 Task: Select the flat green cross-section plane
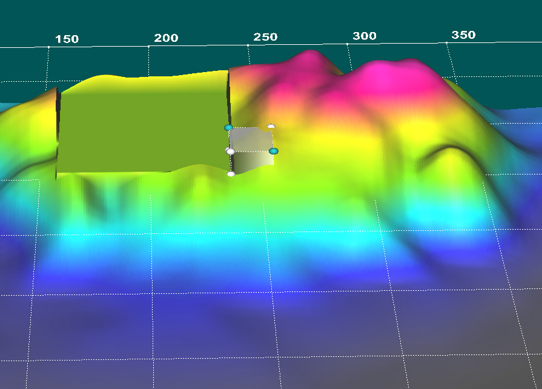[144, 131]
